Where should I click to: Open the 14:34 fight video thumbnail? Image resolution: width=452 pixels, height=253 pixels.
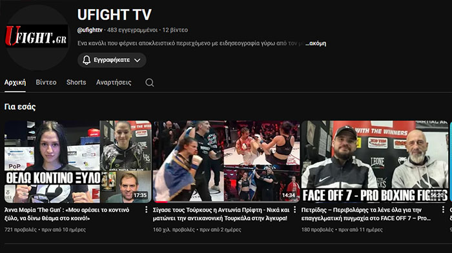(226, 161)
